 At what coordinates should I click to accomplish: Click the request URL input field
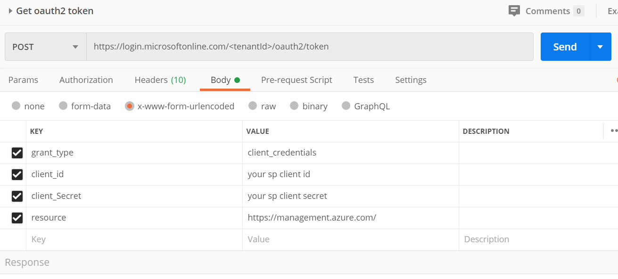coord(309,47)
